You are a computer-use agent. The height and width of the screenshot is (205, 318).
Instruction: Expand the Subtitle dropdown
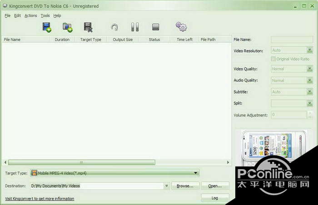pos(309,92)
